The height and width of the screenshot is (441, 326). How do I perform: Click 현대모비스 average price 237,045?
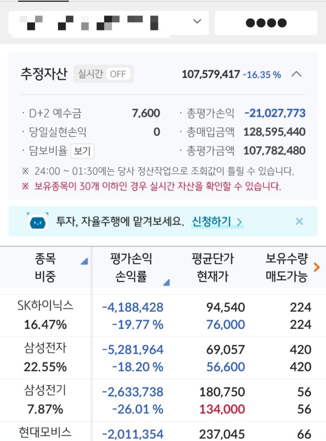point(222,434)
